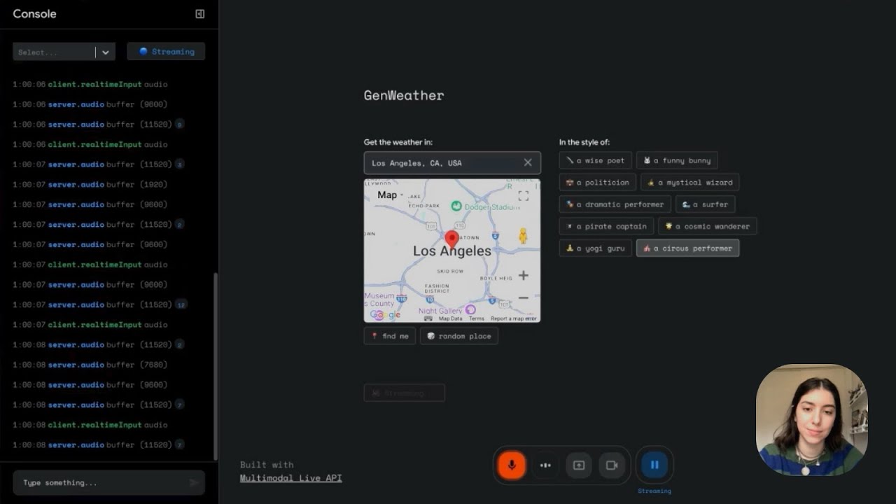Click the Streaming status button in Console

(166, 51)
